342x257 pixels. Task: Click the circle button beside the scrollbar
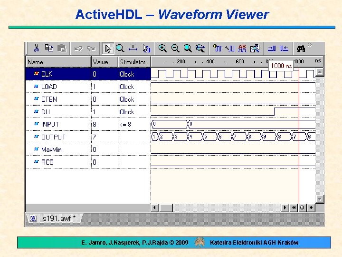[302, 208]
